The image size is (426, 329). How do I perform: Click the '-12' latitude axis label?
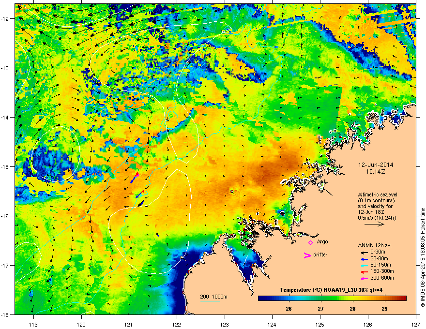pyautogui.click(x=5, y=19)
